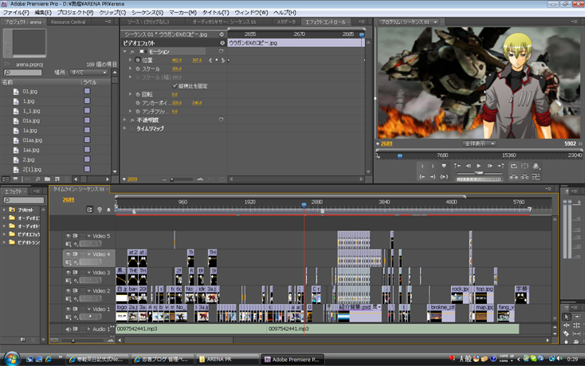Viewport: 585px width, 366px height.
Task: Open the 全体表示 zoom level dropdown
Action: (481, 144)
